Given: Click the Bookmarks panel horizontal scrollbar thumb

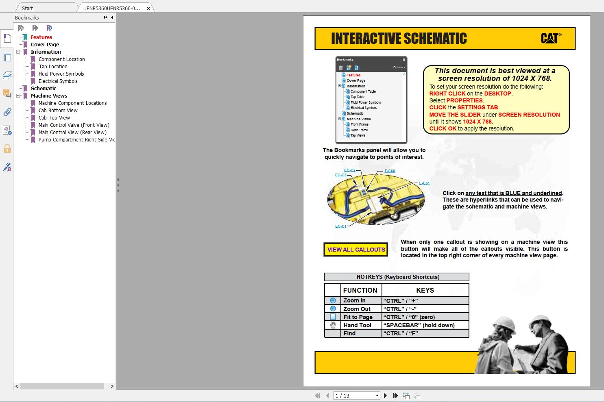Looking at the screenshot, I should pyautogui.click(x=62, y=386).
